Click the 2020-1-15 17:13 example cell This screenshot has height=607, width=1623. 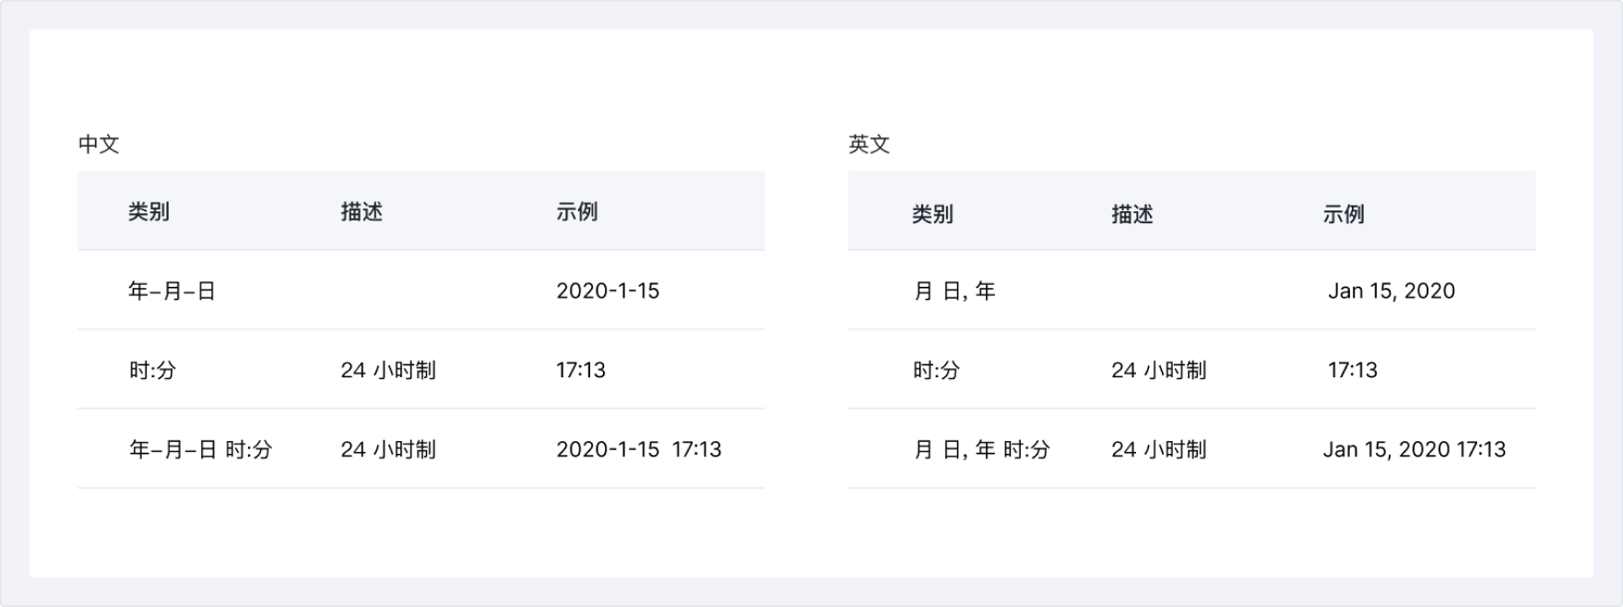(x=638, y=450)
